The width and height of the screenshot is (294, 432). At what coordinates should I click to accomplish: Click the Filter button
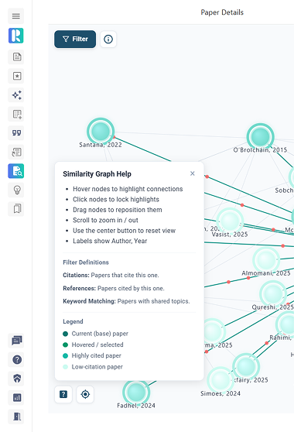75,39
